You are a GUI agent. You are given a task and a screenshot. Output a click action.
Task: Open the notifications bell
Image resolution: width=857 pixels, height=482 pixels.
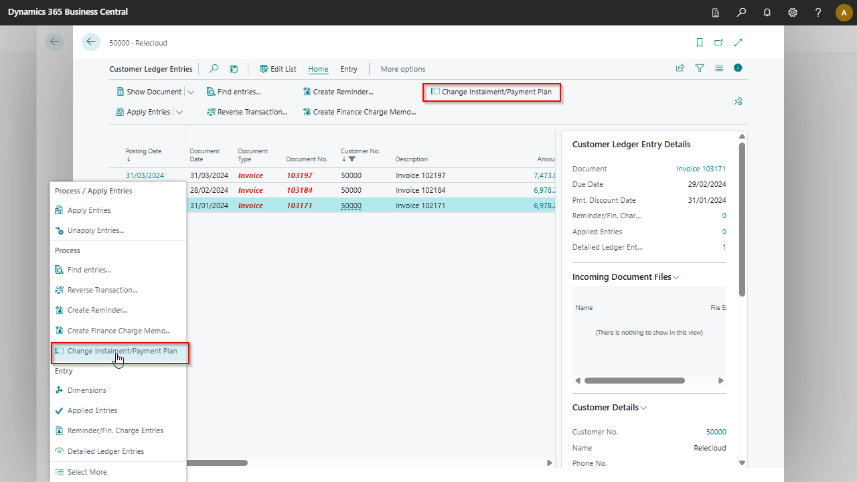(767, 13)
